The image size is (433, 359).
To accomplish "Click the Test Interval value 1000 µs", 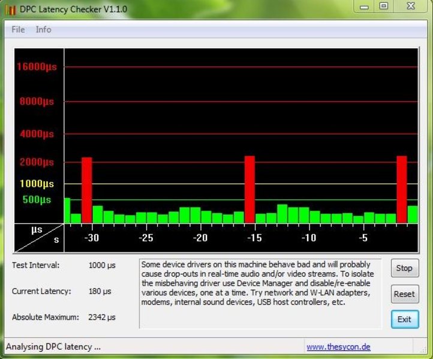I will click(102, 265).
